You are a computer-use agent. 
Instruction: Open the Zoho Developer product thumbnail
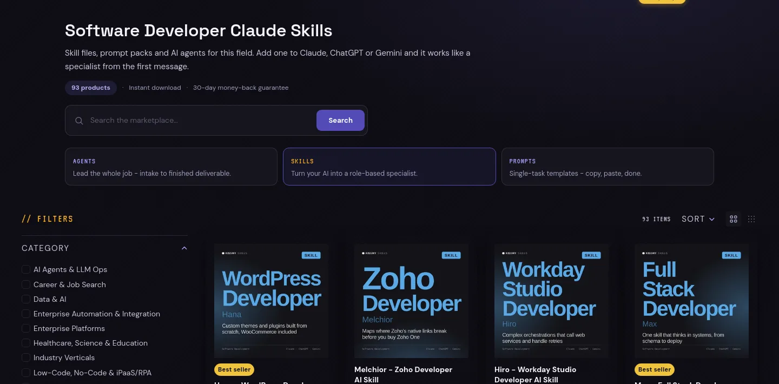(x=411, y=301)
